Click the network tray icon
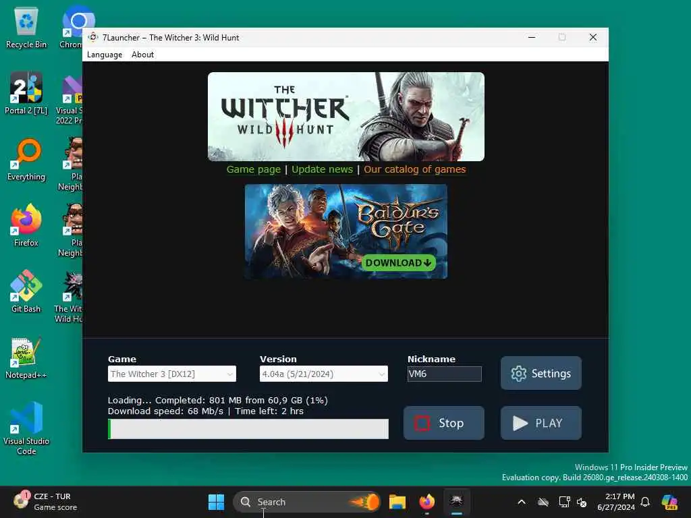Screen dimensions: 691x518 pyautogui.click(x=564, y=502)
